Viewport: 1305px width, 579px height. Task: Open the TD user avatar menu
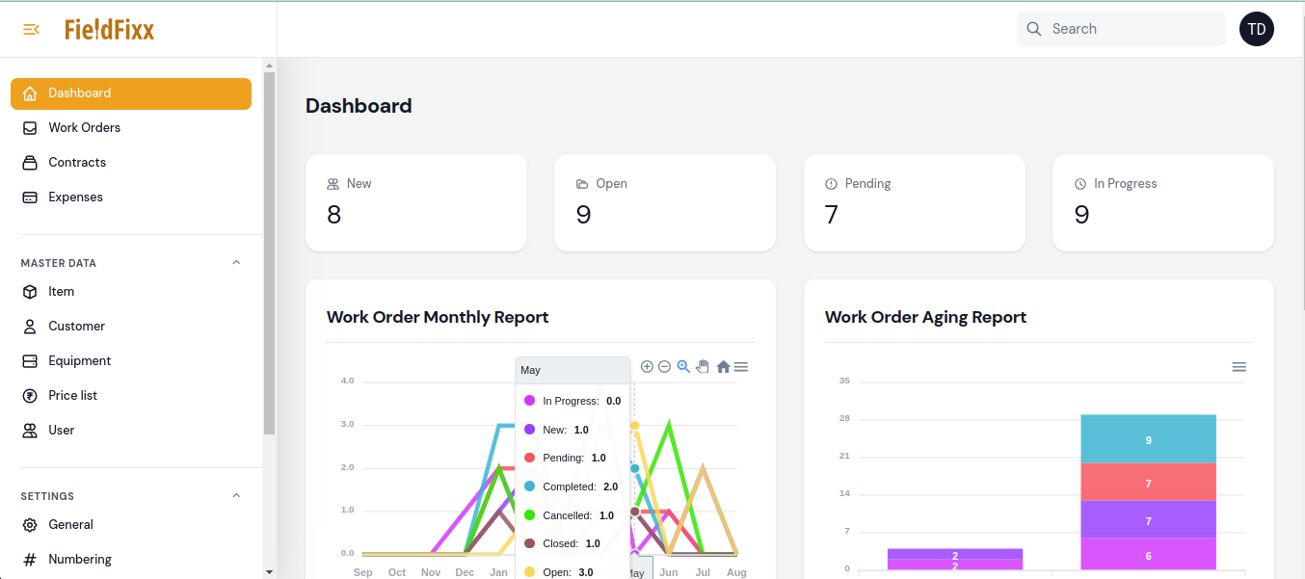click(x=1256, y=29)
